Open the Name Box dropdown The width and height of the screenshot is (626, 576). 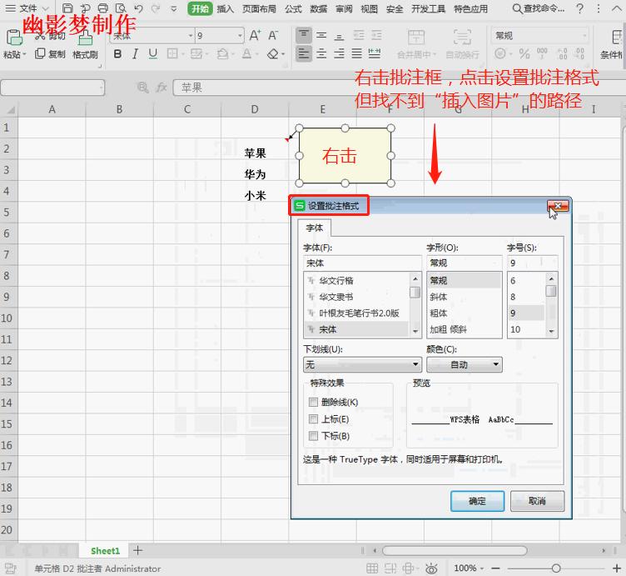(x=102, y=88)
